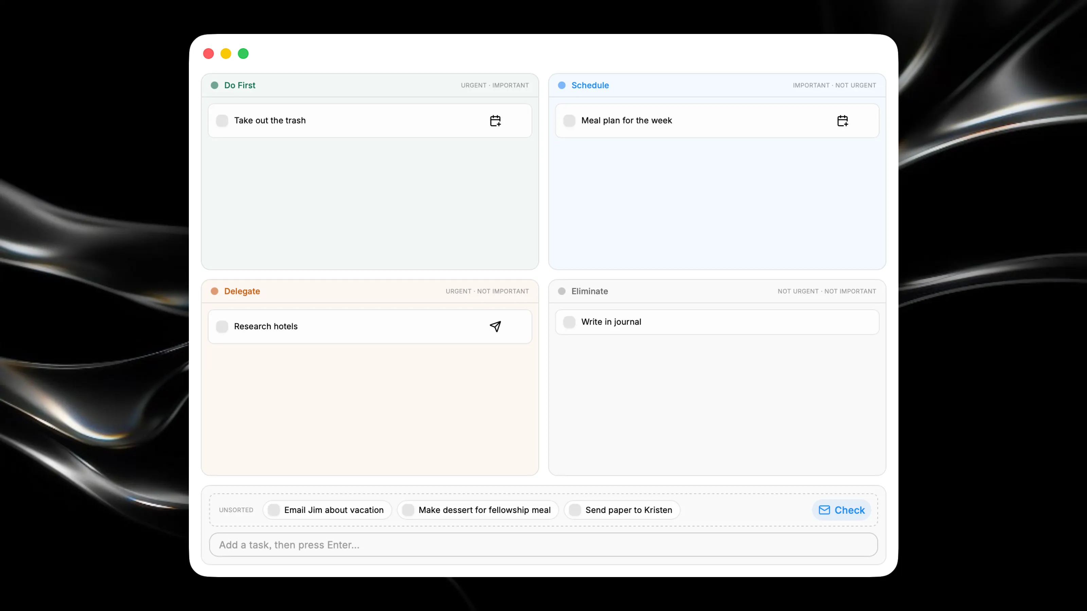
Task: Check Make dessert for fellowship meal
Action: [x=408, y=510]
